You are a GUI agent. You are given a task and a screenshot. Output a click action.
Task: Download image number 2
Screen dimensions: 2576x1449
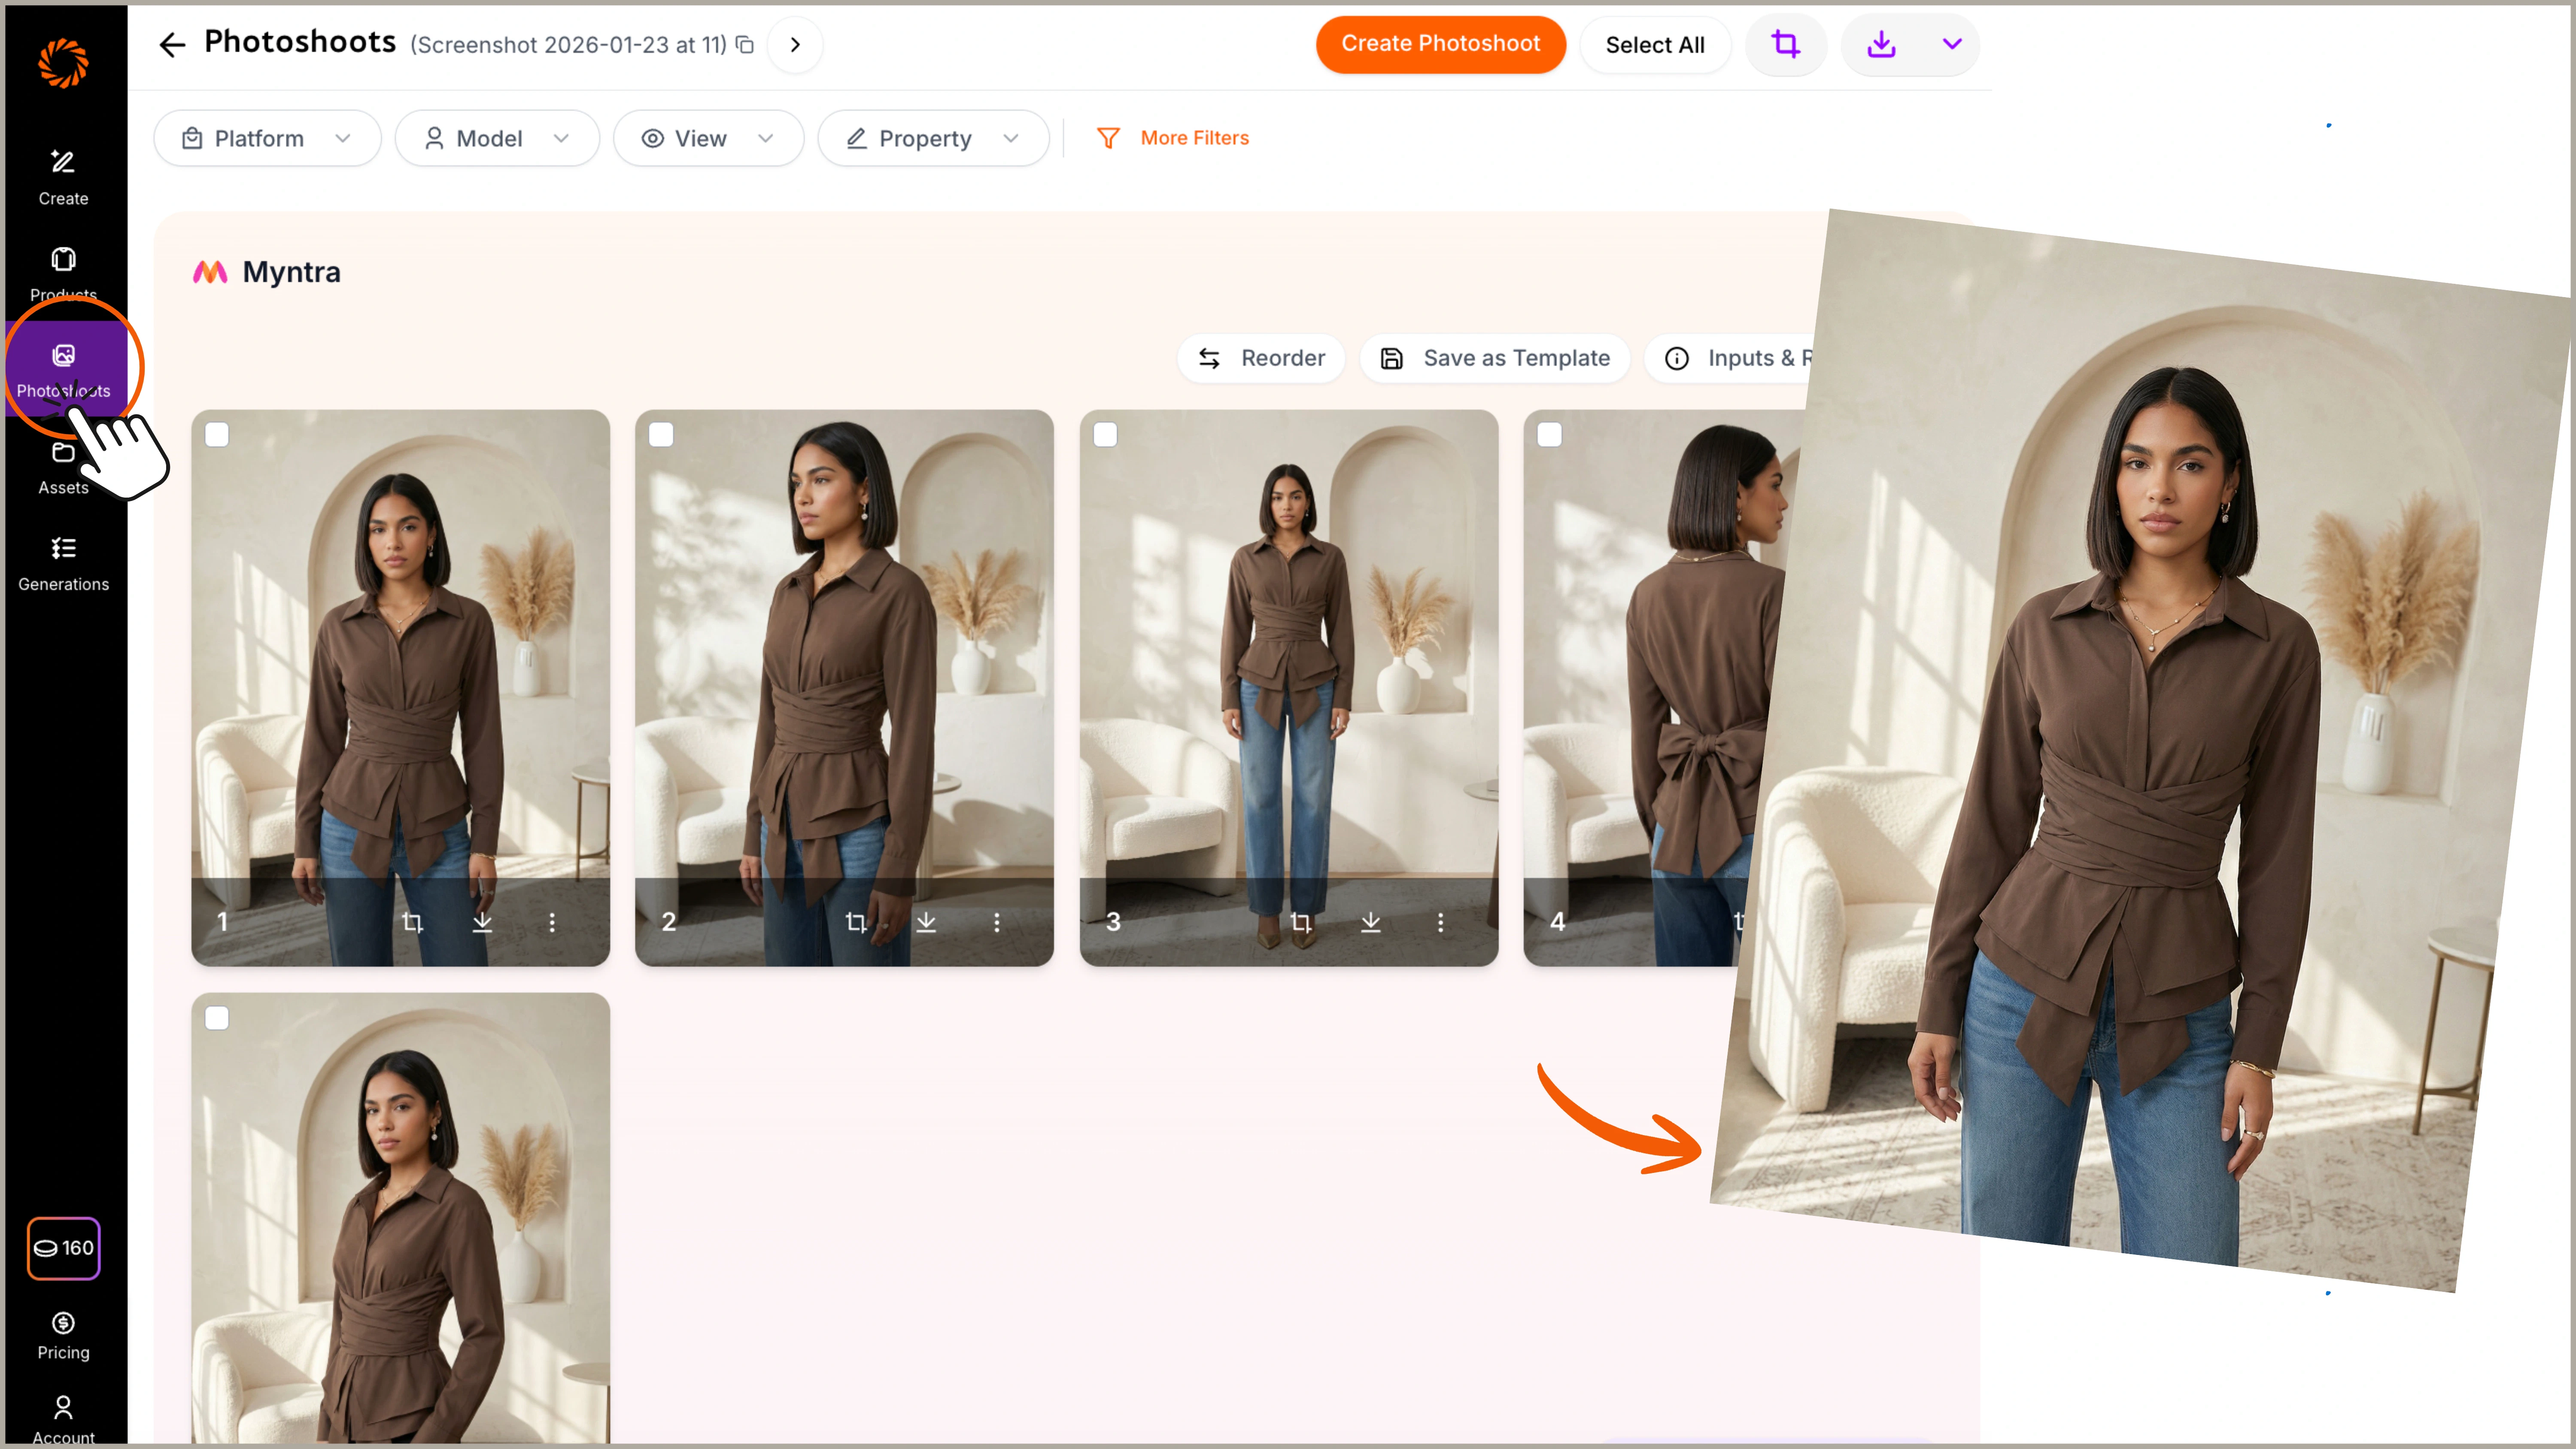(x=926, y=922)
